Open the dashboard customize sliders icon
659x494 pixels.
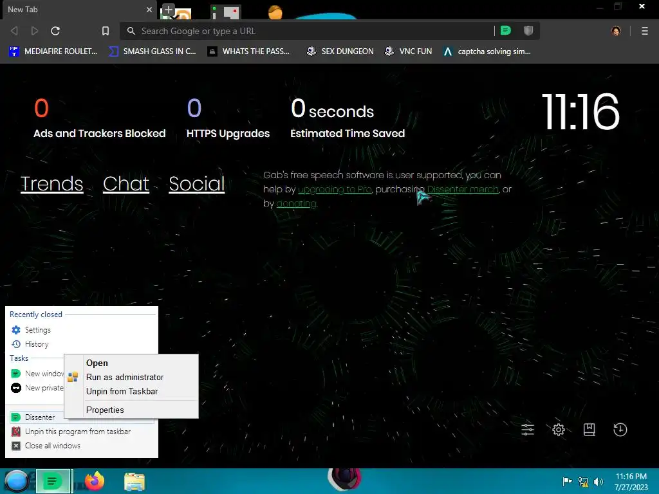pos(528,429)
